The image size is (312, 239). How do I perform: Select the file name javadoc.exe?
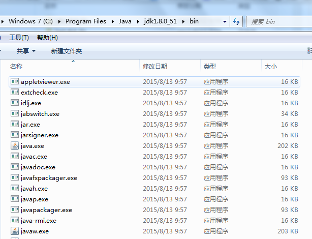(38, 167)
